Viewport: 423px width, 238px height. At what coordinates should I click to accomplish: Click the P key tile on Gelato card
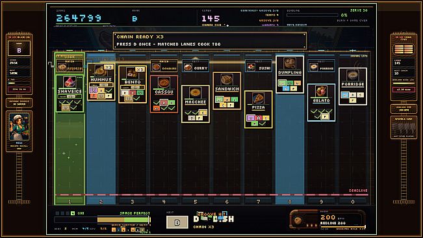coord(326,116)
